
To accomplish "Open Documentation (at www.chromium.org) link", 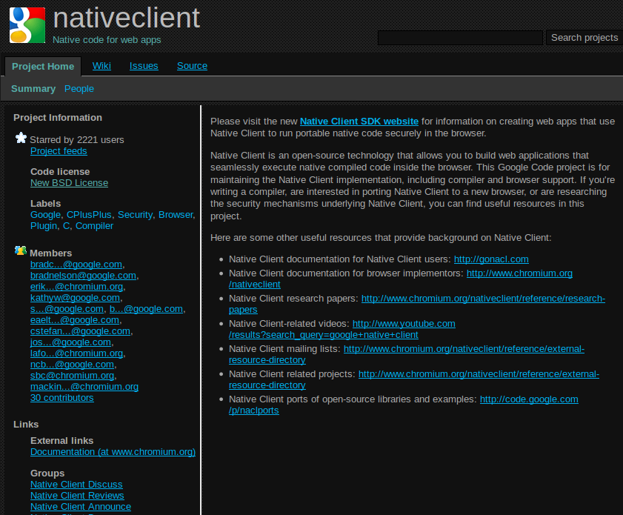I will coord(113,452).
